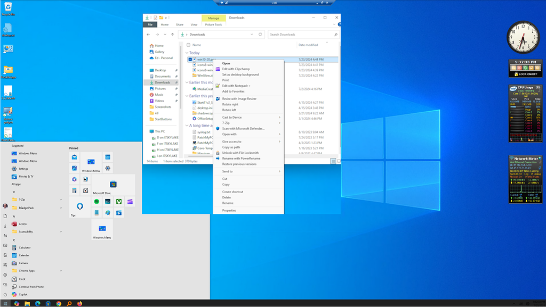
Task: Uncheck the selected win10-20 file checkbox
Action: click(189, 59)
